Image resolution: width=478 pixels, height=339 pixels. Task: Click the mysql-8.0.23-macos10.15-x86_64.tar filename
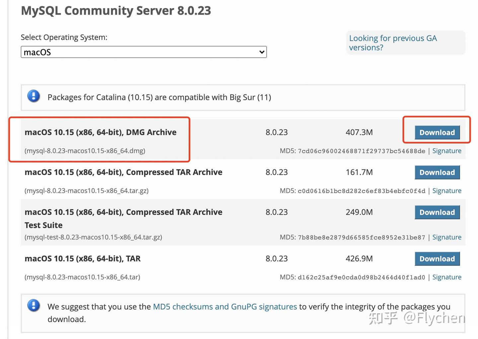(x=82, y=277)
